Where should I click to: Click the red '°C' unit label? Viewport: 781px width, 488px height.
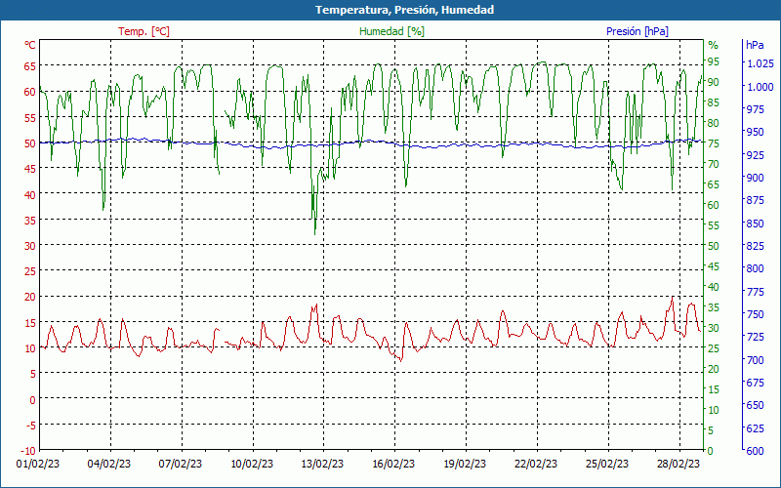coord(30,45)
